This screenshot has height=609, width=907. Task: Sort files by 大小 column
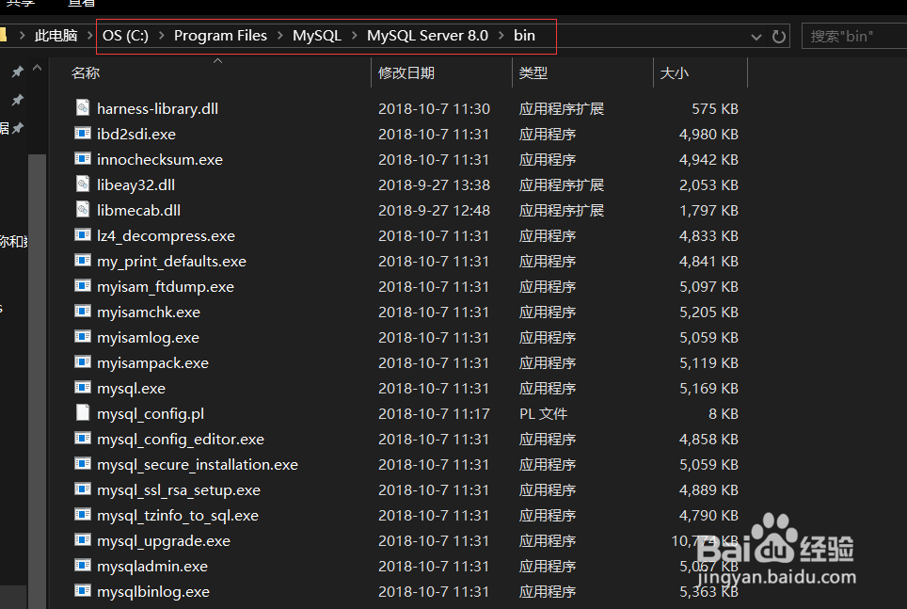coord(674,72)
